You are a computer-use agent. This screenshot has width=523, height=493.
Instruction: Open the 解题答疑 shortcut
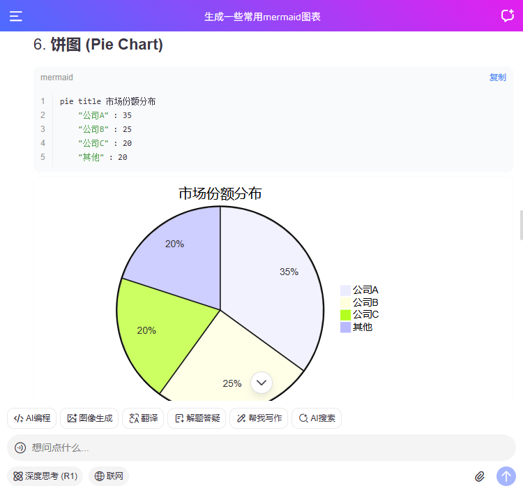(197, 418)
